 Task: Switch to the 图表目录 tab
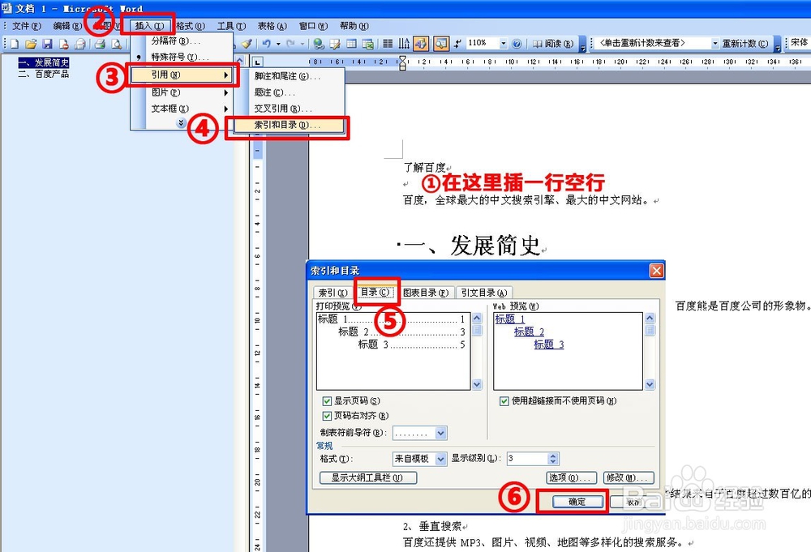[426, 293]
